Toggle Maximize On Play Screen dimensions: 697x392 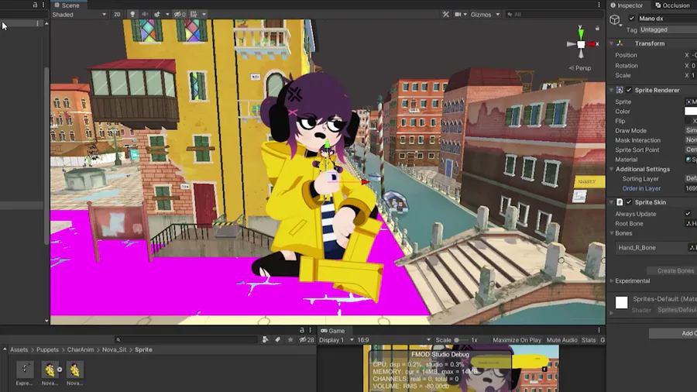(x=517, y=340)
